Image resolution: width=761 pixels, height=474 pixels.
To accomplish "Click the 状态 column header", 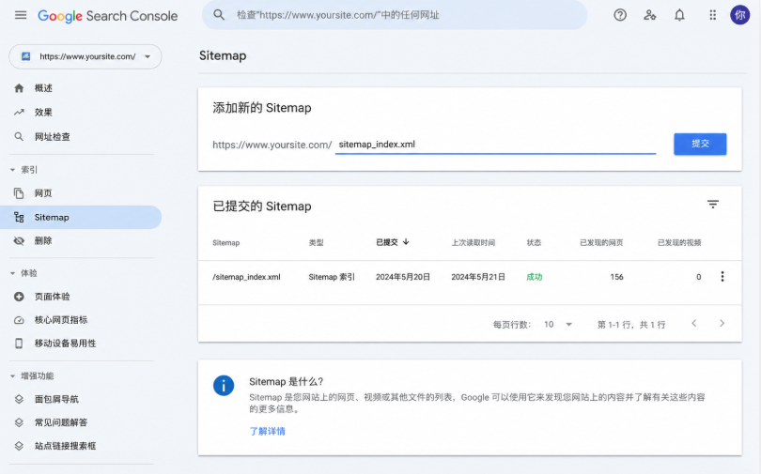I will point(534,243).
